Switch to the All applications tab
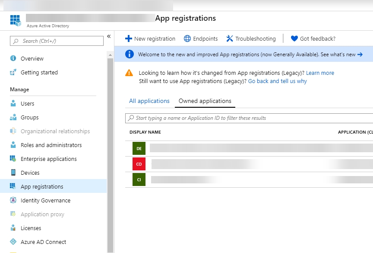 click(149, 101)
